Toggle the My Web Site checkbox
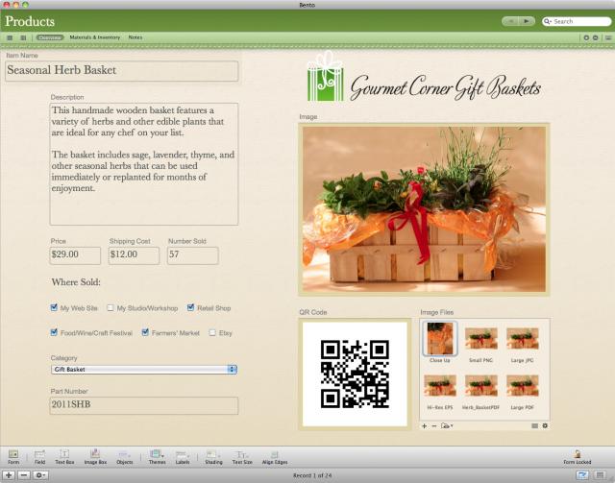 click(x=54, y=307)
